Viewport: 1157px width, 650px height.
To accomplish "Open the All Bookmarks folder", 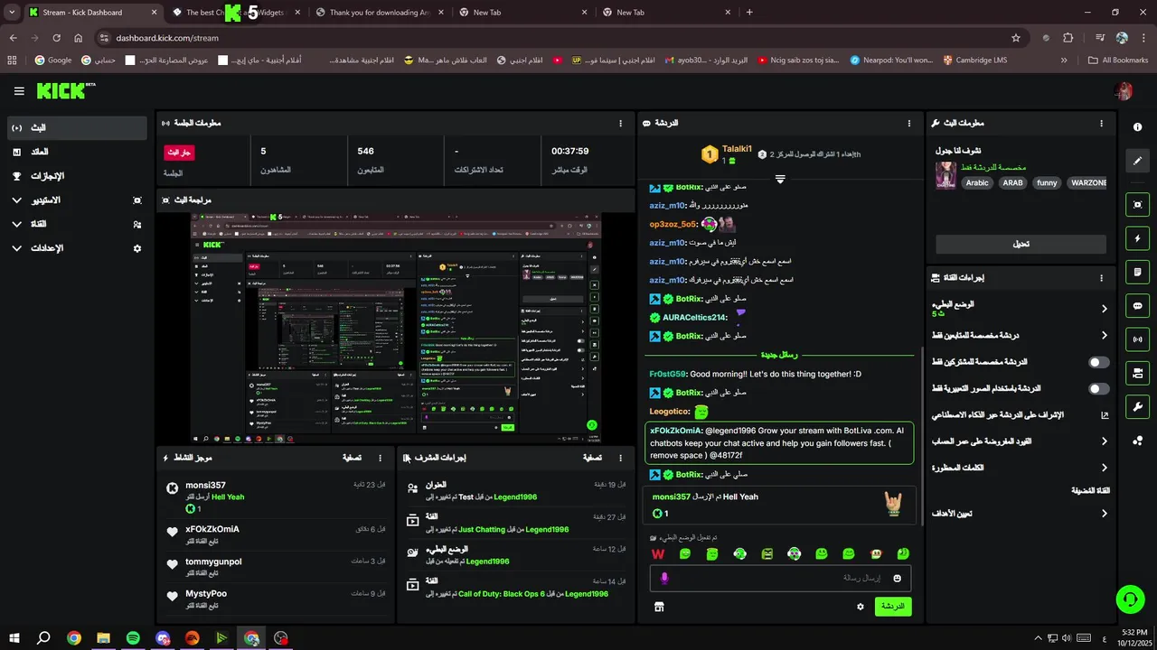I will click(x=1118, y=60).
